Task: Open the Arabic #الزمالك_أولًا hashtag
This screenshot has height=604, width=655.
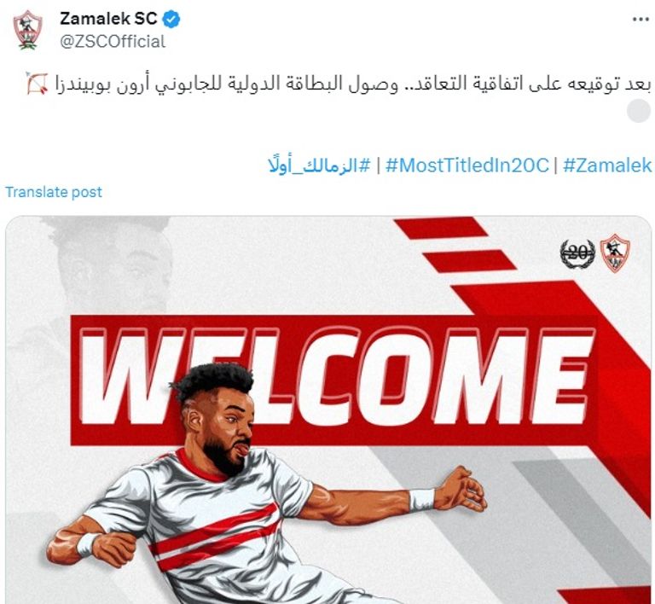Action: [319, 166]
